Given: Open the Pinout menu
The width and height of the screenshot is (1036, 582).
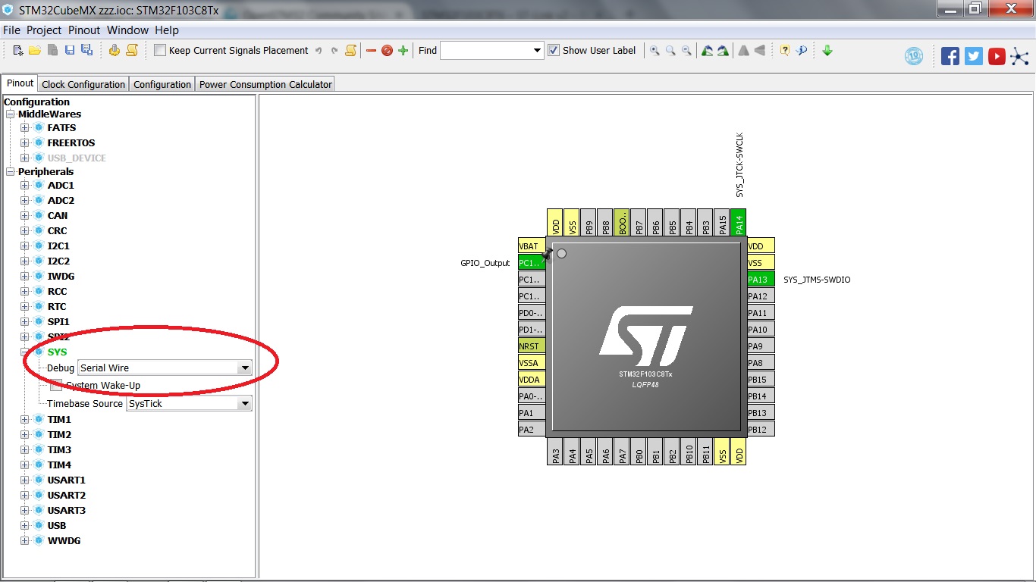Looking at the screenshot, I should [84, 30].
